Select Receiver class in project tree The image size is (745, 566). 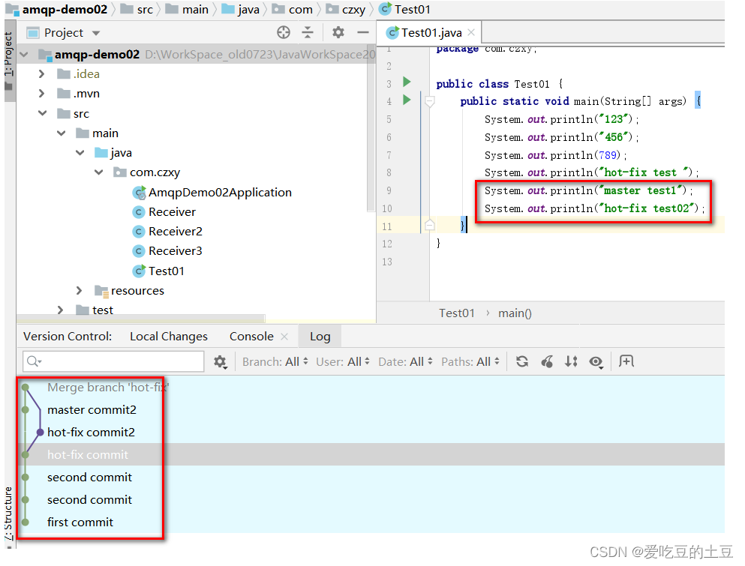click(172, 211)
